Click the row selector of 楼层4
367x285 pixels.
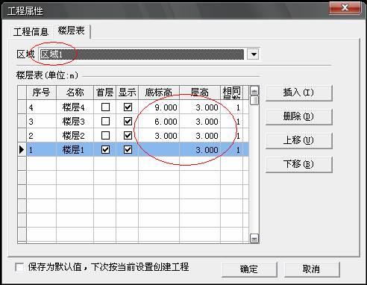[22, 107]
